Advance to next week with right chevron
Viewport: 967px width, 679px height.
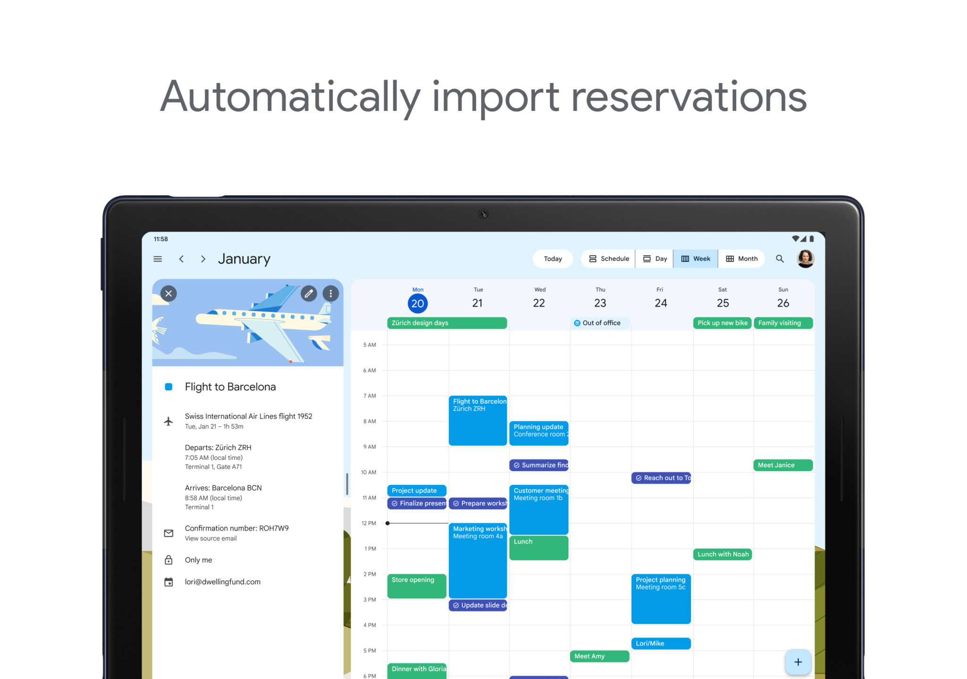203,259
